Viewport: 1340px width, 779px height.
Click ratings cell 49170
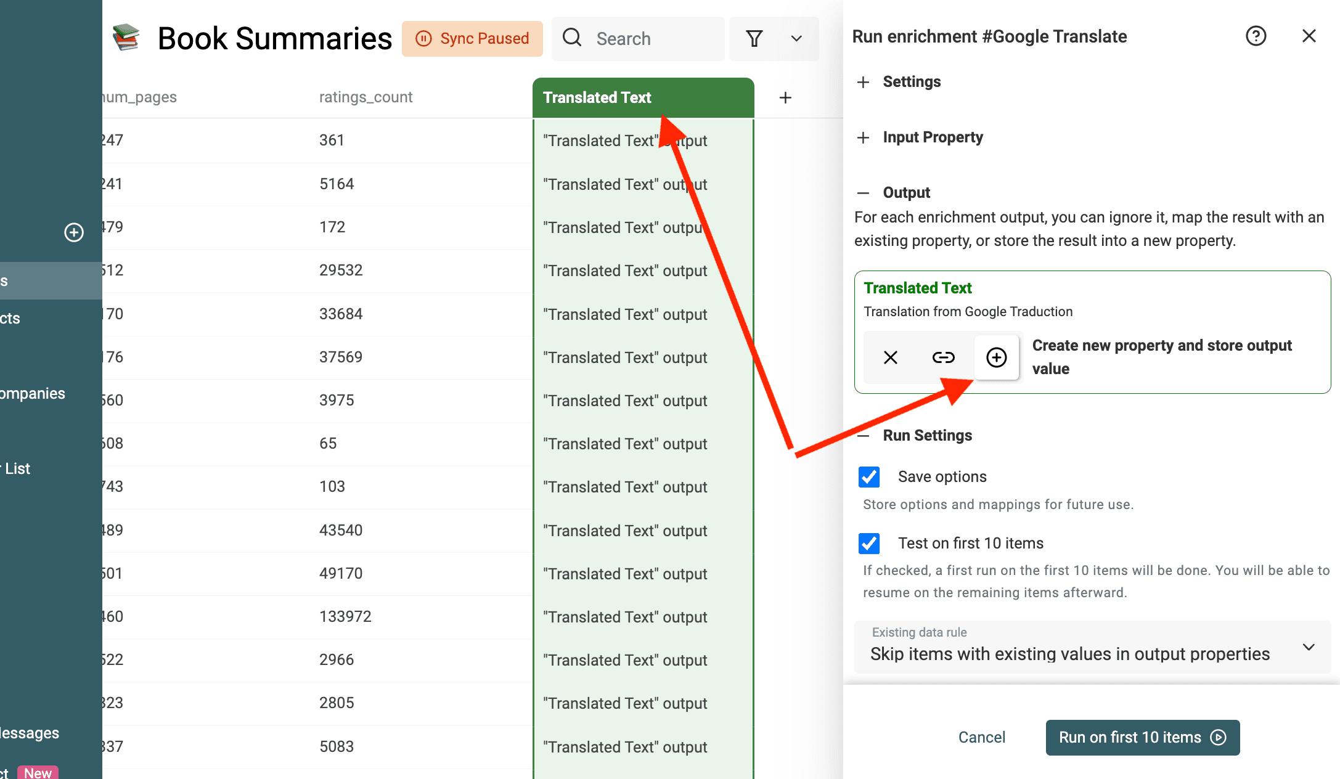(341, 574)
